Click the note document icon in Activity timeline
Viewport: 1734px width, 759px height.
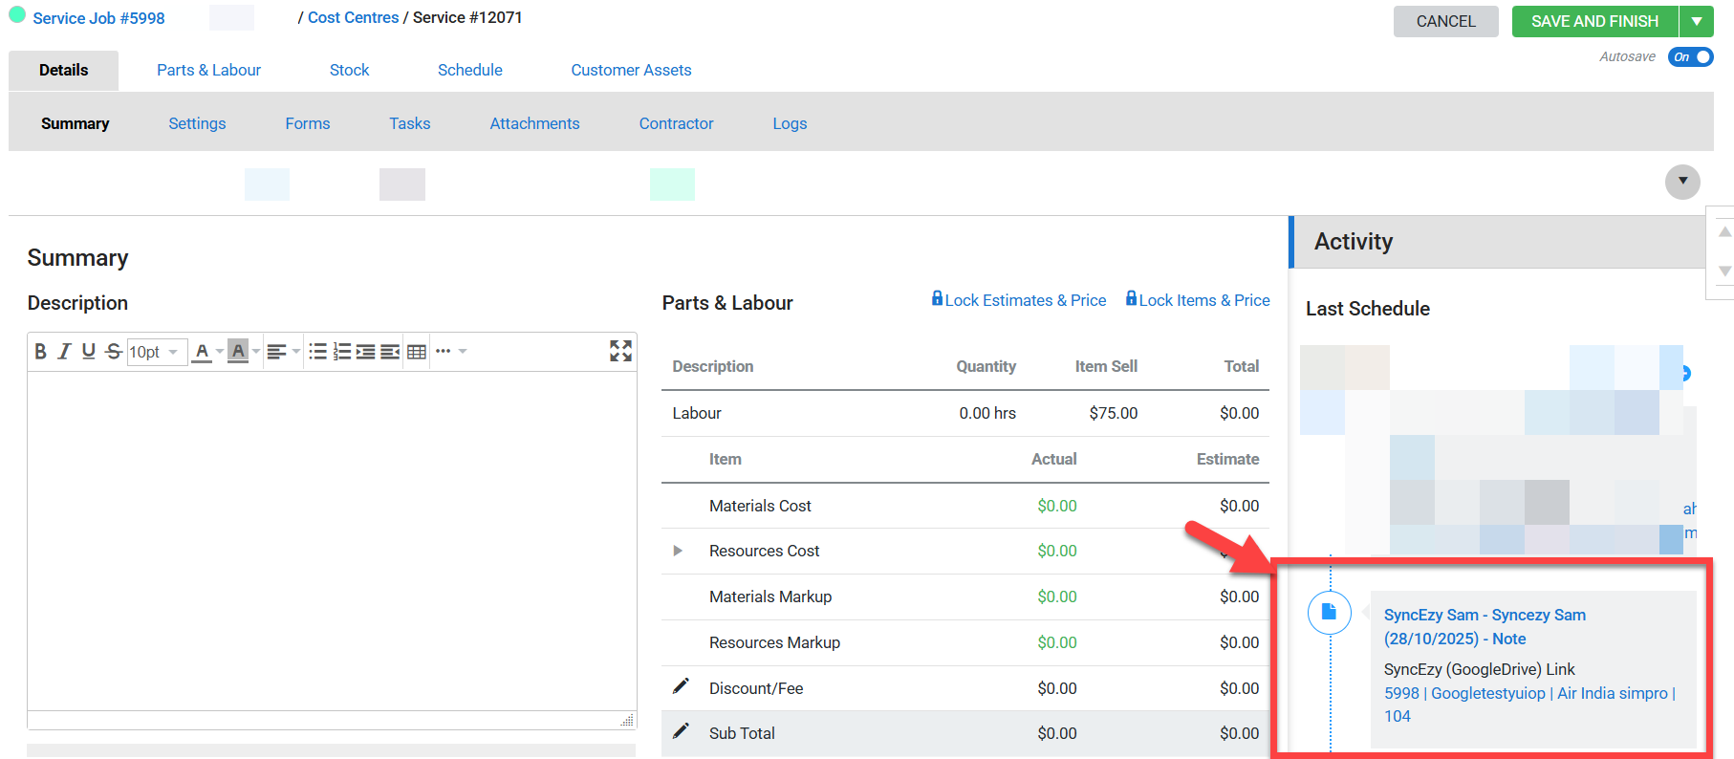click(1329, 613)
